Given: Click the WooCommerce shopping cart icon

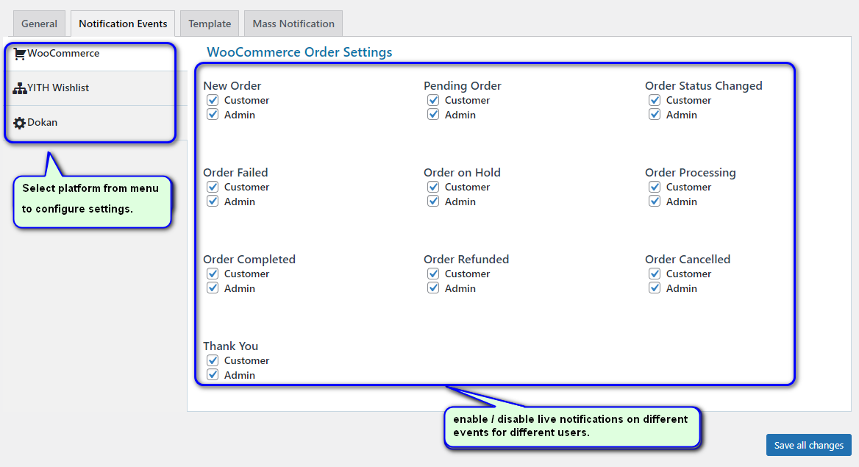Looking at the screenshot, I should [20, 54].
